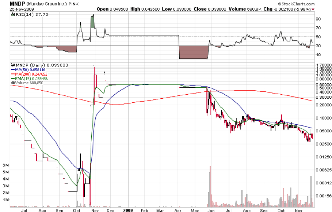Click the StockCharts.com watermark label
The height and width of the screenshot is (212, 332).
tap(296, 4)
